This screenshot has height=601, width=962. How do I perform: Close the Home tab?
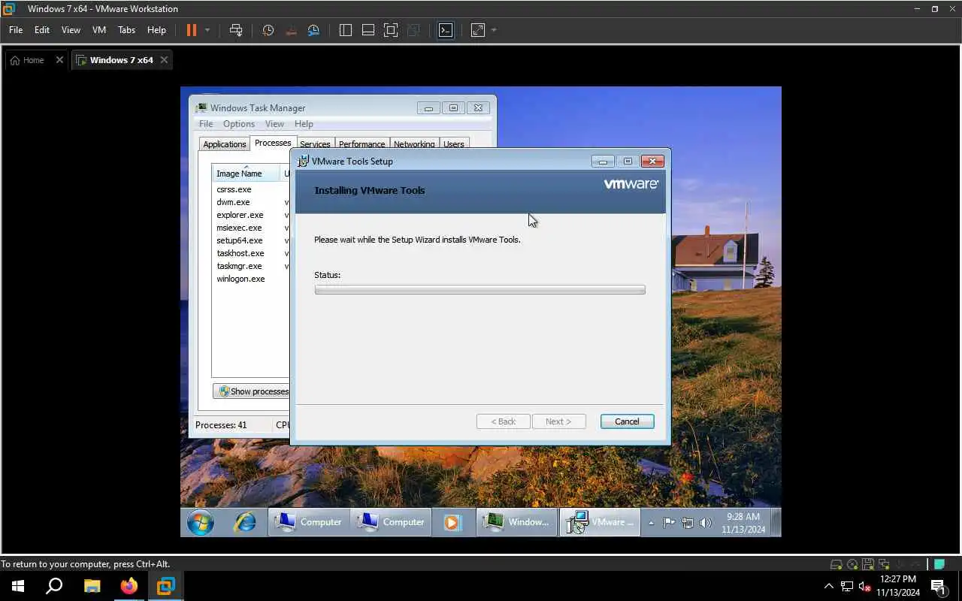[59, 60]
